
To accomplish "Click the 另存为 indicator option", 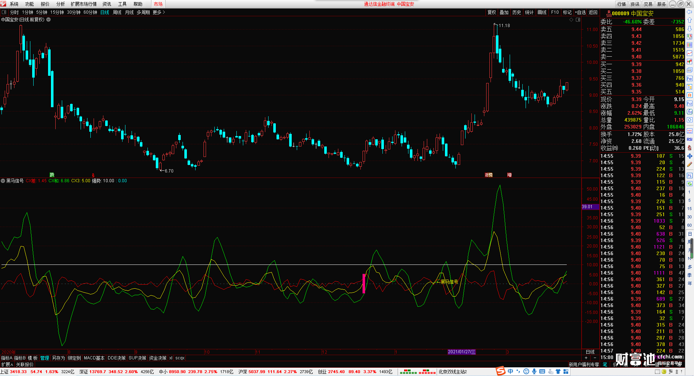I will point(59,358).
